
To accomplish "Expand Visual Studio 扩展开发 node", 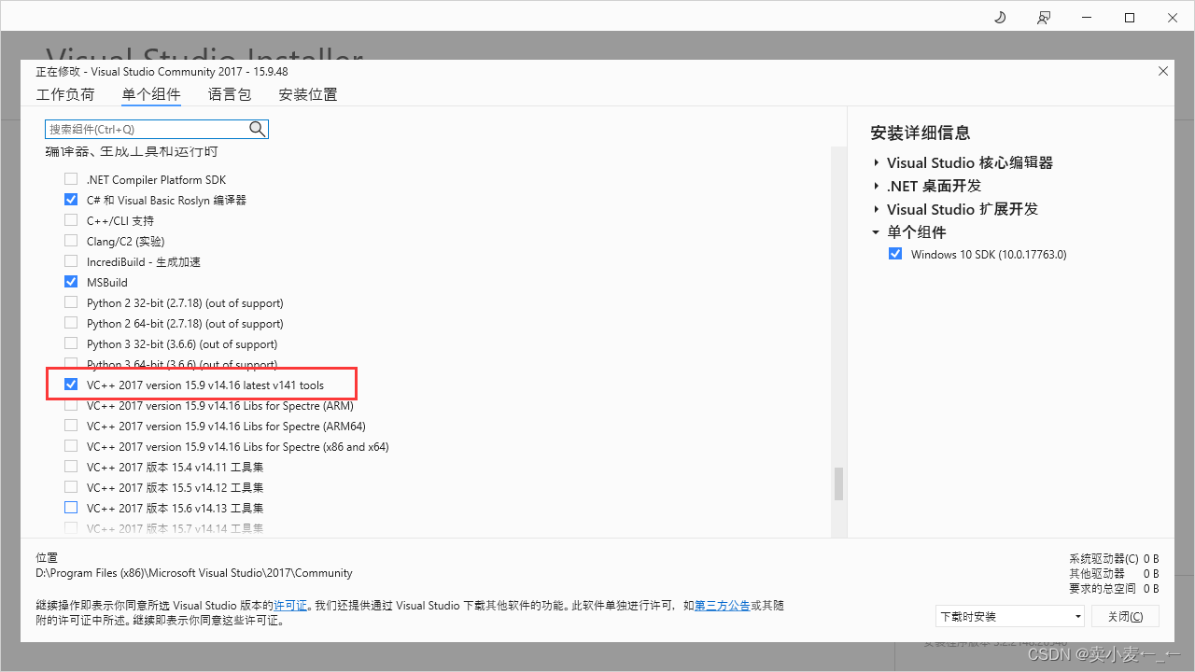I will pyautogui.click(x=877, y=209).
